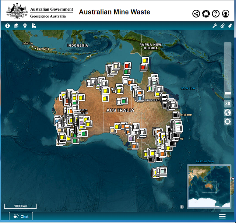Image resolution: width=236 pixels, height=223 pixels.
Task: Open the wrench tools icon
Action: [x=215, y=26]
